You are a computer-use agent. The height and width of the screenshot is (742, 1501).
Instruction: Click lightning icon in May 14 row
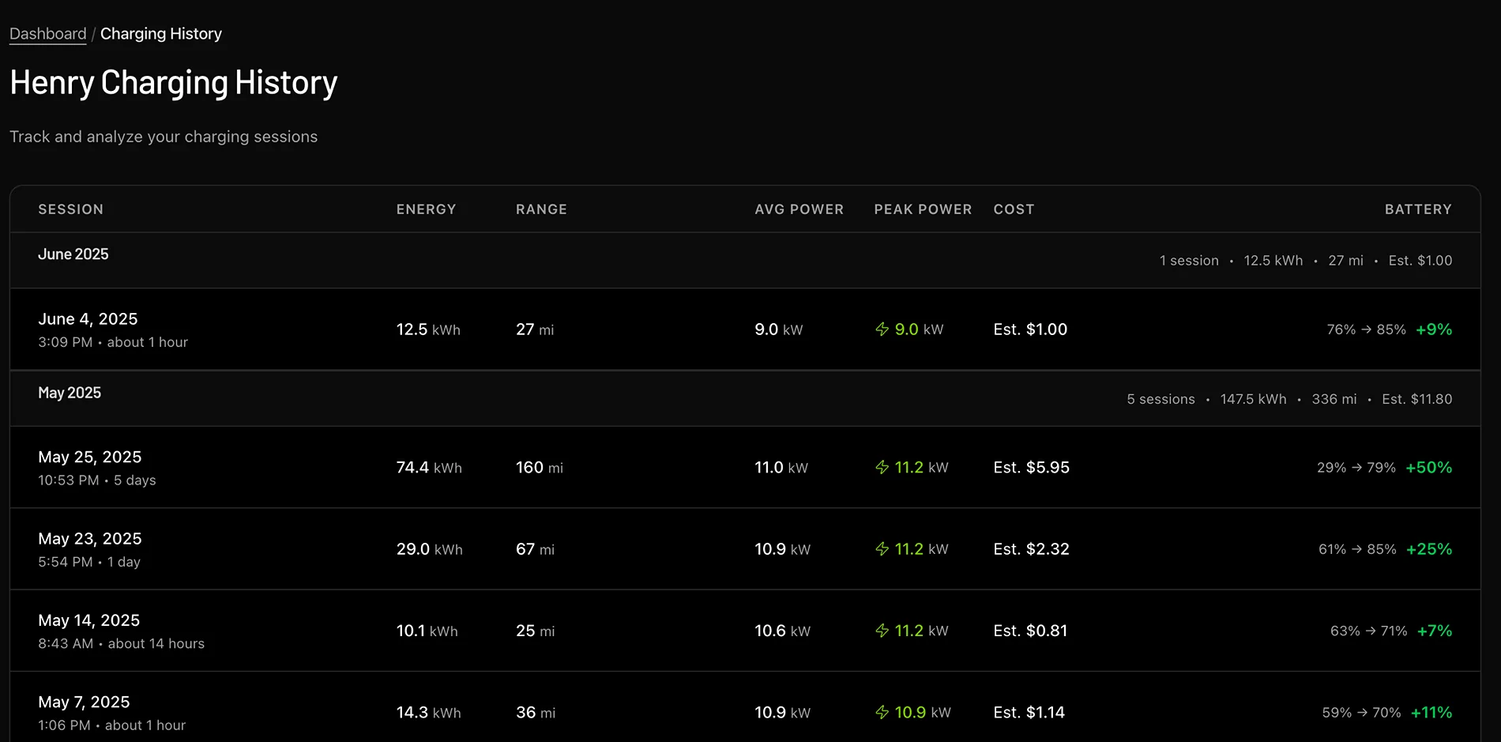coord(882,631)
